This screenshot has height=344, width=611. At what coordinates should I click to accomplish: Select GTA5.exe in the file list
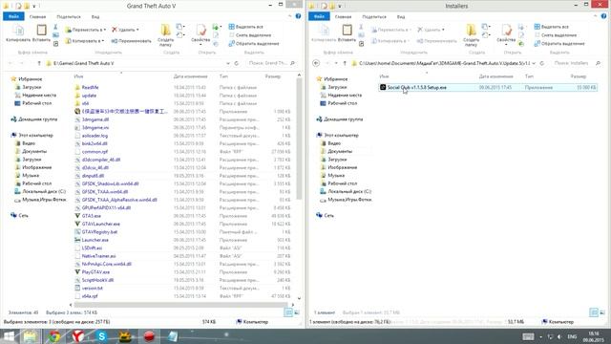pos(92,216)
